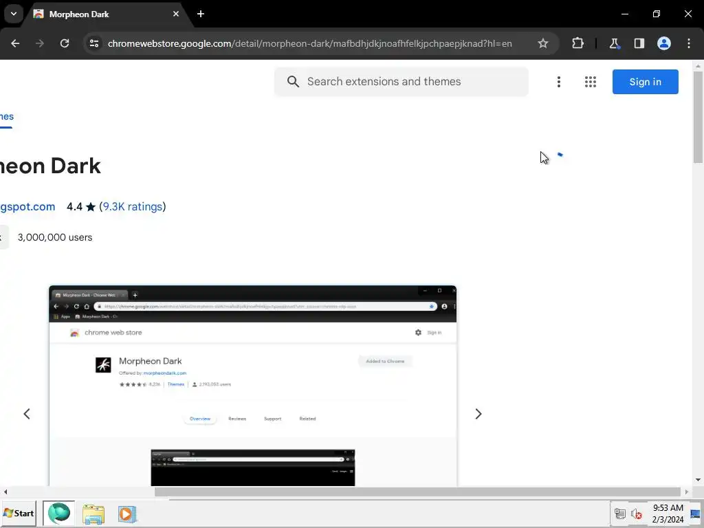Image resolution: width=704 pixels, height=528 pixels.
Task: Open the Edge browser taskbar icon
Action: coord(59,513)
